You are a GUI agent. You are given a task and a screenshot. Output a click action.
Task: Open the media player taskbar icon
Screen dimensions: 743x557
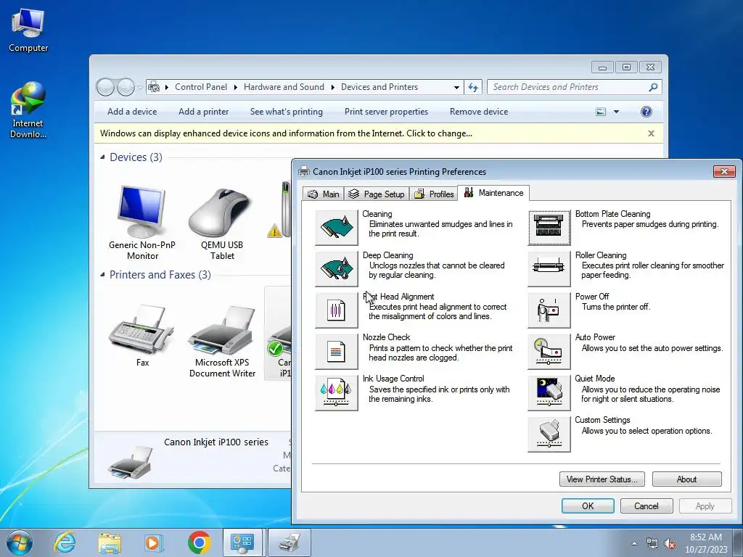click(x=154, y=542)
